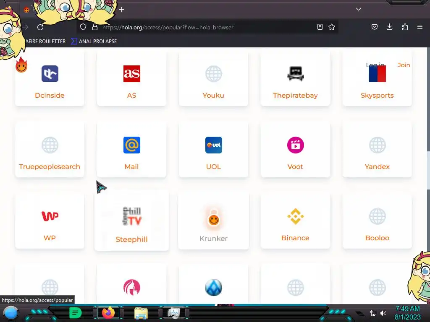The image size is (430, 322).
Task: Reload the page with refresh icon
Action: pos(40,27)
